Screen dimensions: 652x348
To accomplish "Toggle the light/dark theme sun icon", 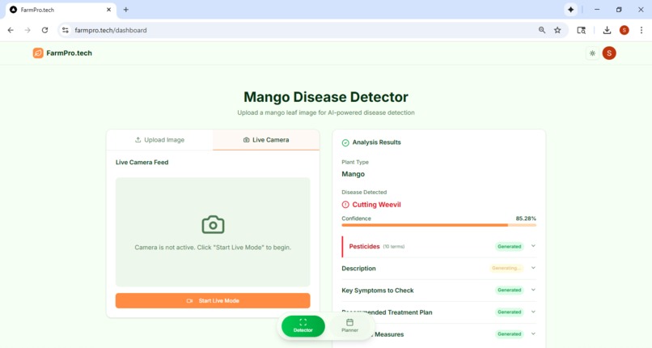I will [592, 53].
